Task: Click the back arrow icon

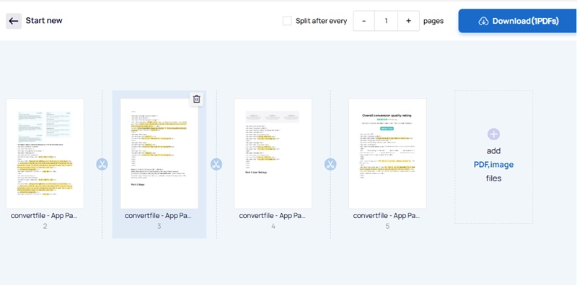Action: [14, 21]
